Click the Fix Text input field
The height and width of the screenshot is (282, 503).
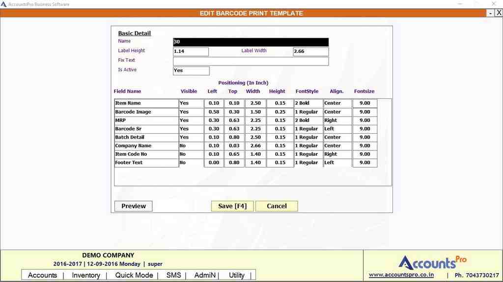pos(251,61)
